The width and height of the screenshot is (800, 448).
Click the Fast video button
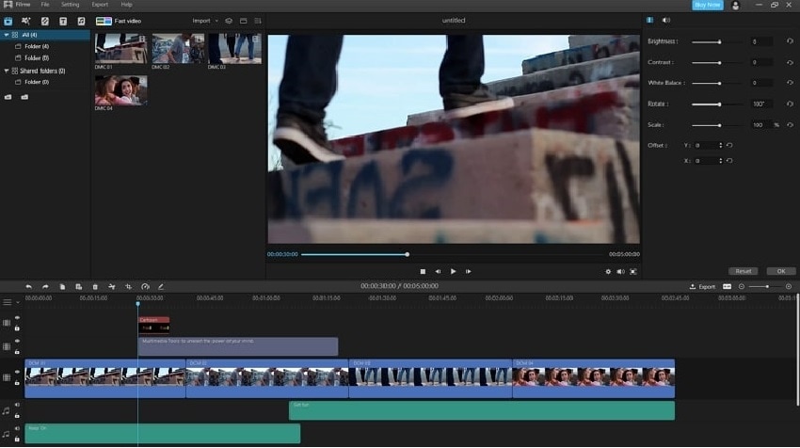pyautogui.click(x=119, y=21)
